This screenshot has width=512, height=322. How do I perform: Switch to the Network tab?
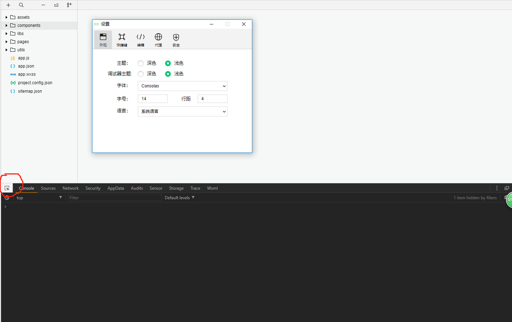(x=71, y=188)
